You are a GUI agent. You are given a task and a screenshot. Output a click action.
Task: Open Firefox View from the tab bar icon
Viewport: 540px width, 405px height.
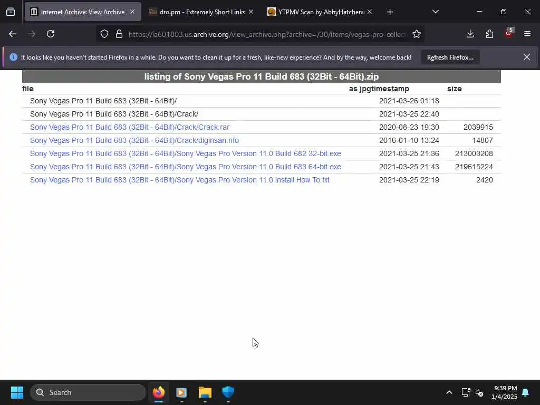(11, 12)
